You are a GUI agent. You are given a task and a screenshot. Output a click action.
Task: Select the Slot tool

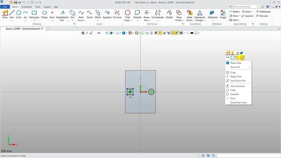(x=72, y=14)
